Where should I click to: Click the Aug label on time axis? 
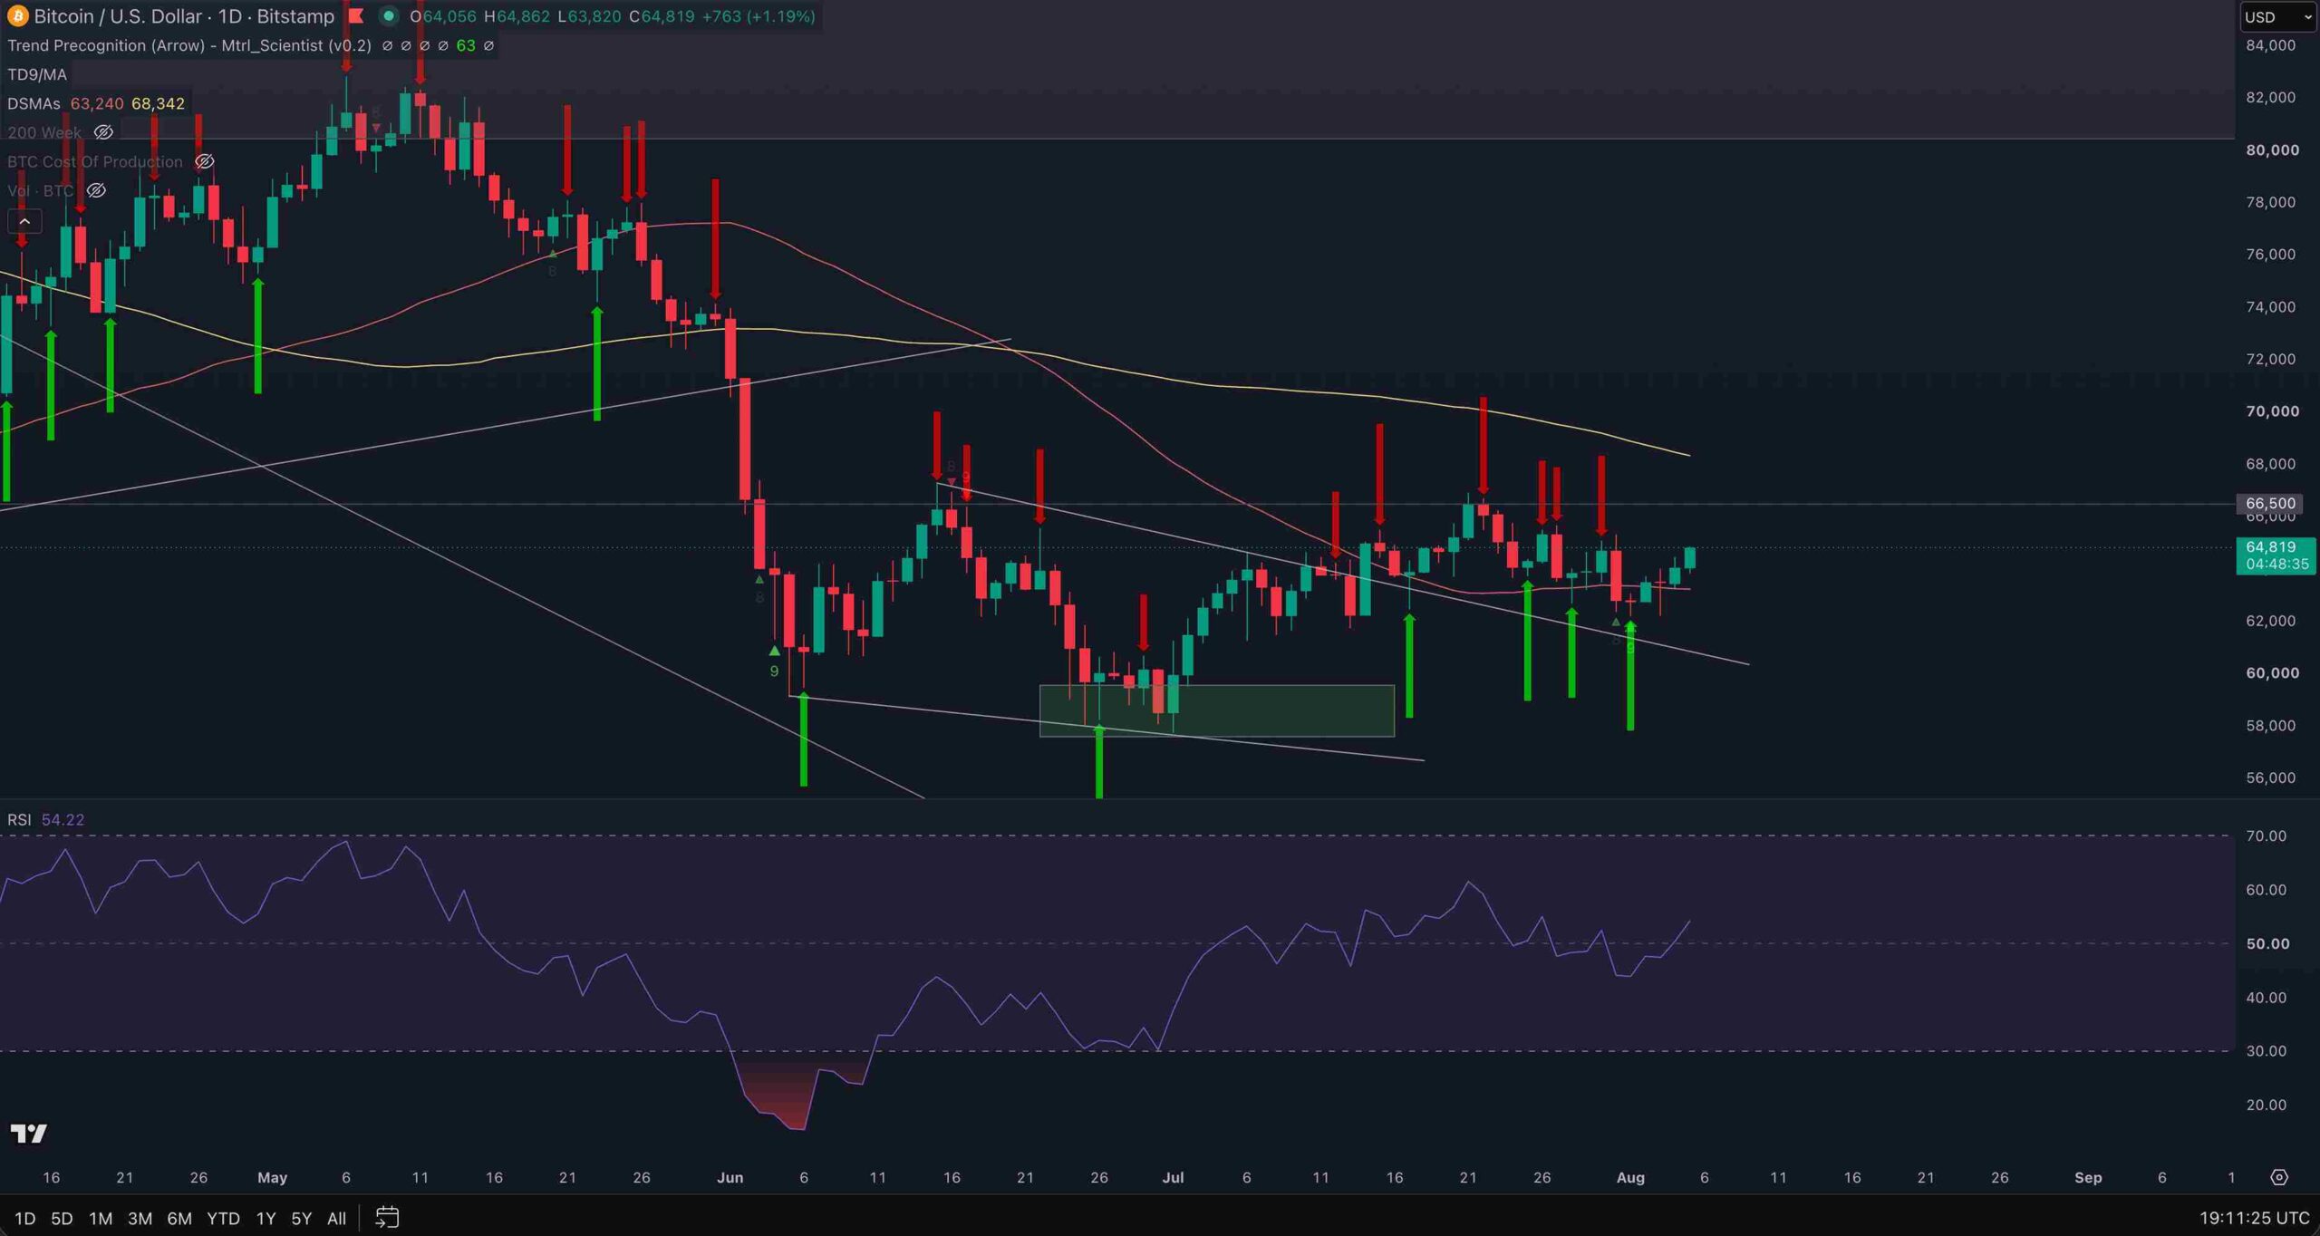point(1630,1177)
